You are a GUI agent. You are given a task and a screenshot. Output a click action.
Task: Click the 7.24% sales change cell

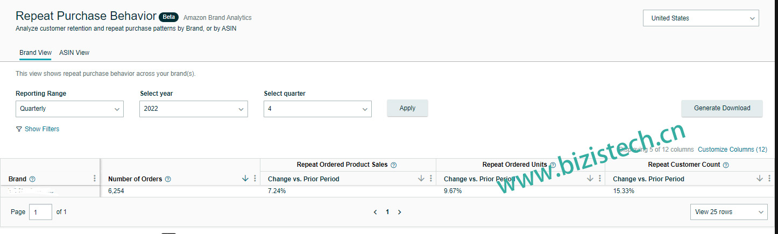(348, 191)
